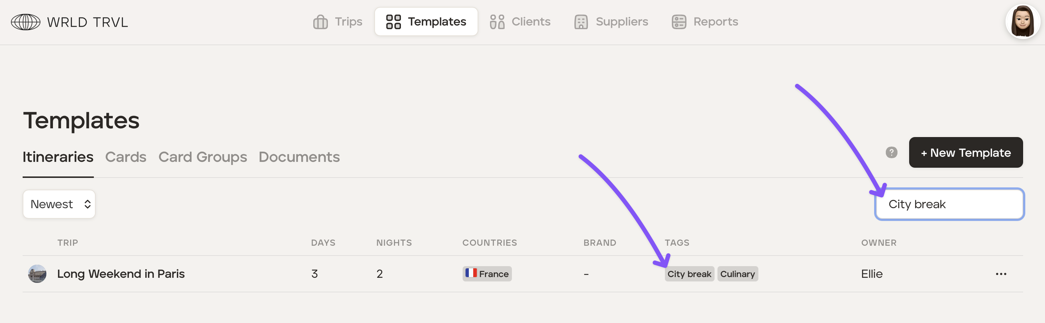Viewport: 1045px width, 323px height.
Task: Click the New Template button
Action: 965,153
